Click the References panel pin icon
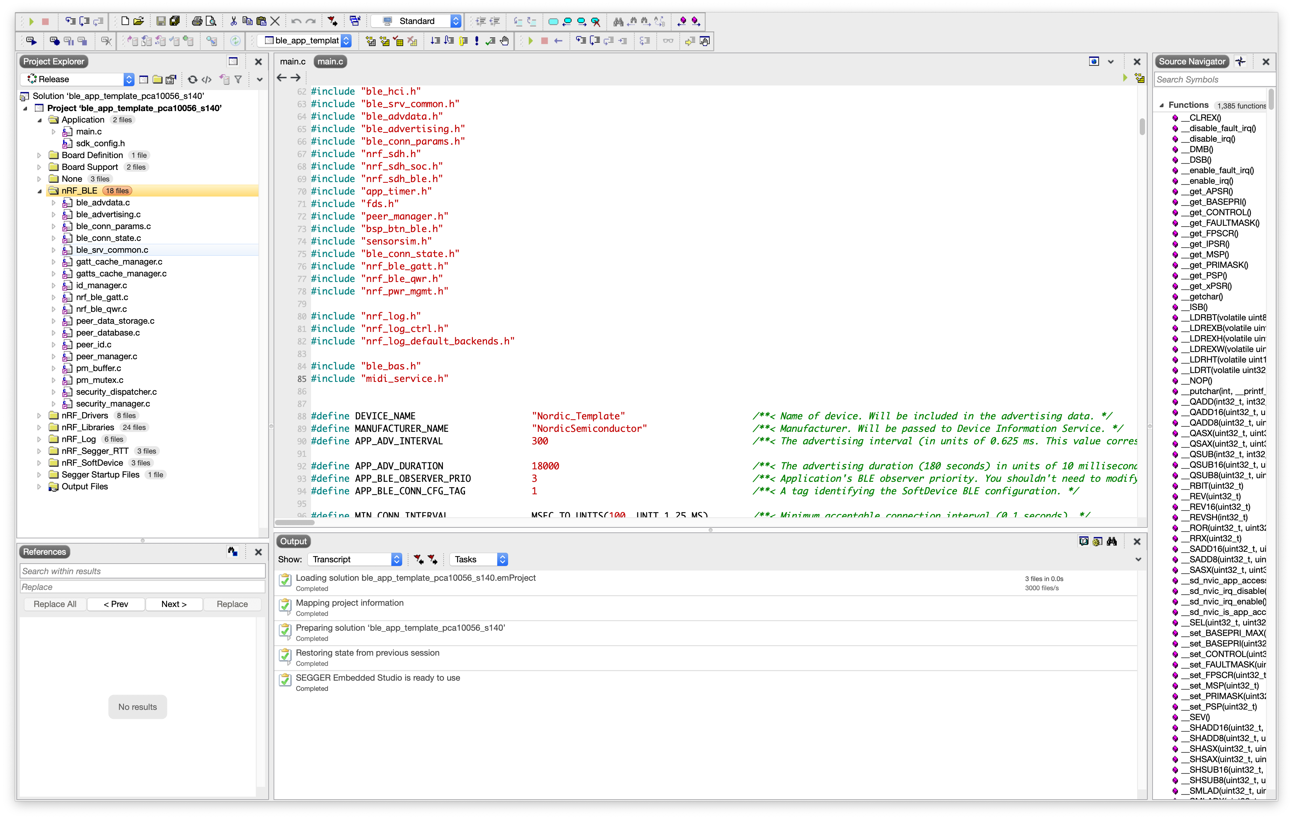Screen dimensions: 1293x819 click(x=232, y=551)
